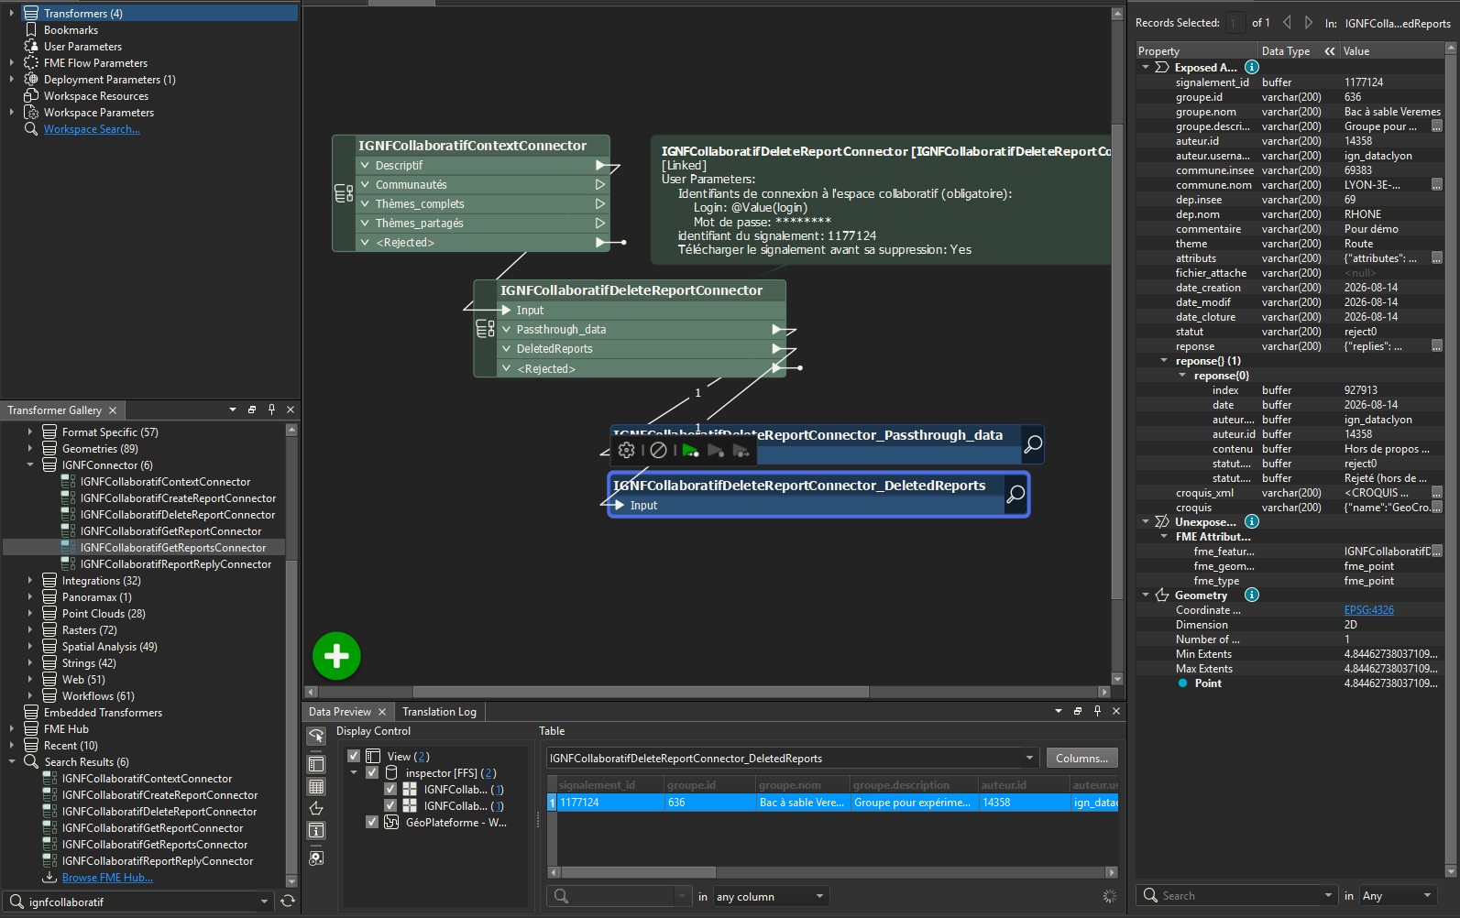
Task: Open table feature type dropdown
Action: [1029, 758]
